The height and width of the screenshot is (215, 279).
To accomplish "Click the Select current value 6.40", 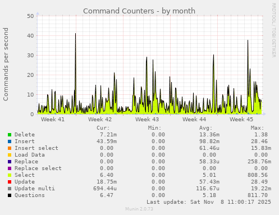I will [x=107, y=175].
